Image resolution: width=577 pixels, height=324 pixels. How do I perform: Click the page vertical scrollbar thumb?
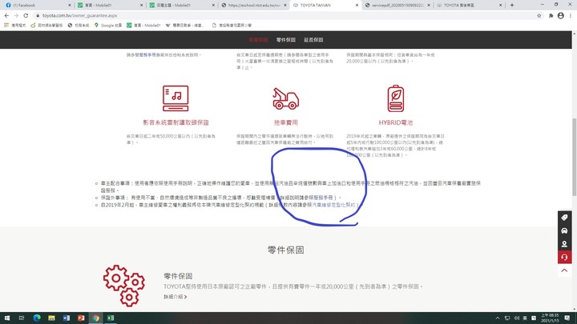point(574,158)
